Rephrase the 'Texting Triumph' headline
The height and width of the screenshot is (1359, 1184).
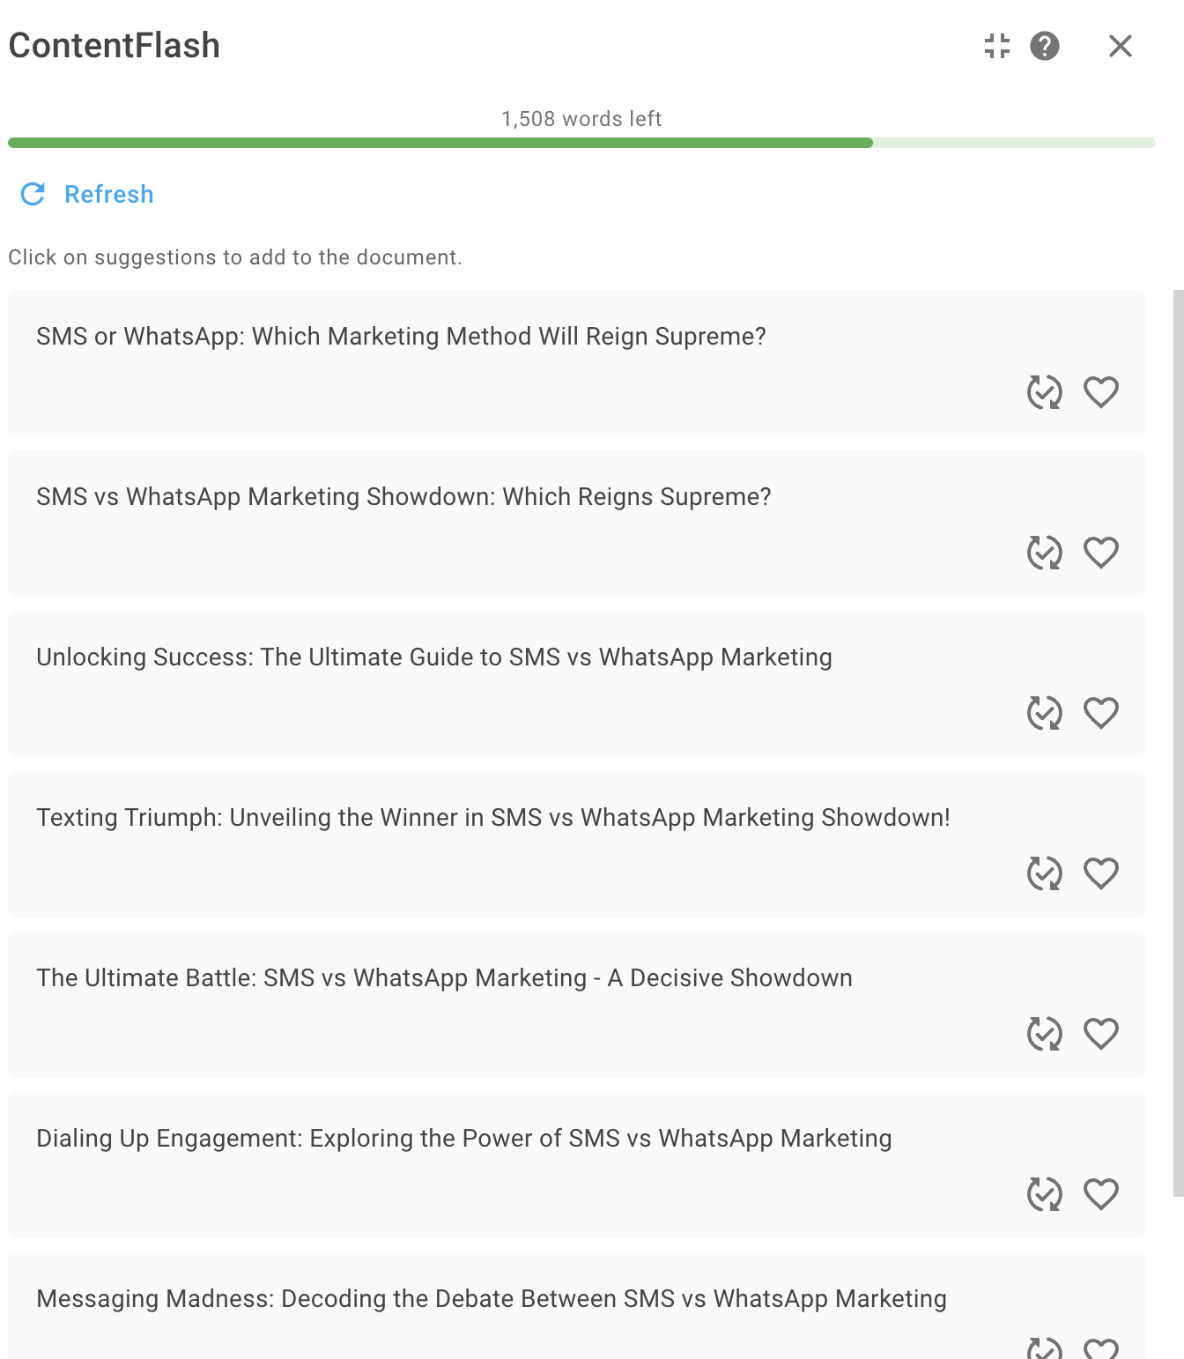[1045, 873]
